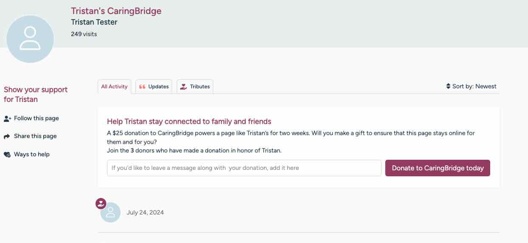Click the Share this page arrow icon
528x243 pixels.
tap(7, 136)
